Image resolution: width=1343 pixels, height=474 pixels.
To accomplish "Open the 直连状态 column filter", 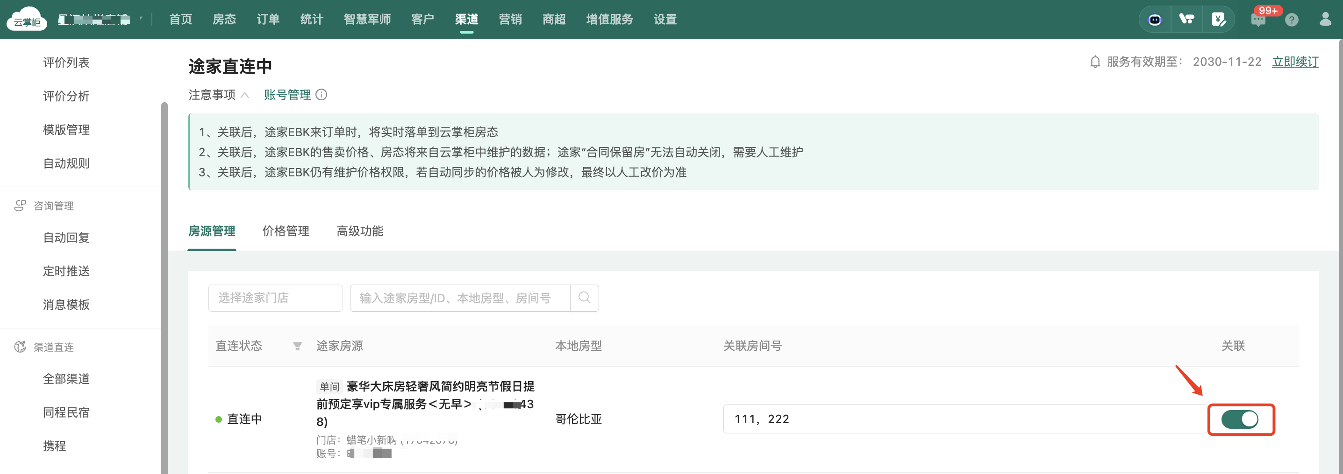I will pos(297,346).
